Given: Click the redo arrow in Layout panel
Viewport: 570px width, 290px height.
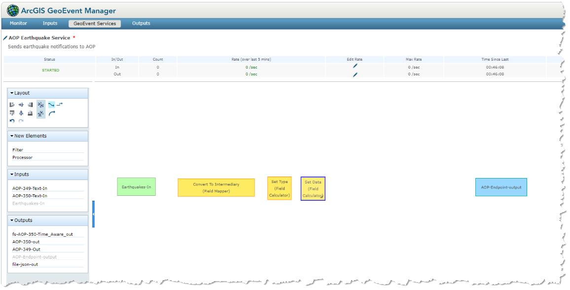Looking at the screenshot, I should click(x=21, y=121).
